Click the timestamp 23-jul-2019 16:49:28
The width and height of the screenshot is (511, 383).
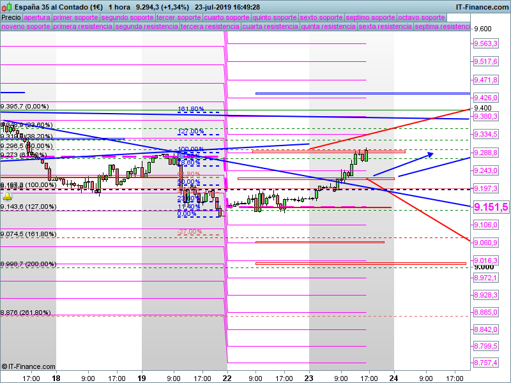pyautogui.click(x=227, y=7)
